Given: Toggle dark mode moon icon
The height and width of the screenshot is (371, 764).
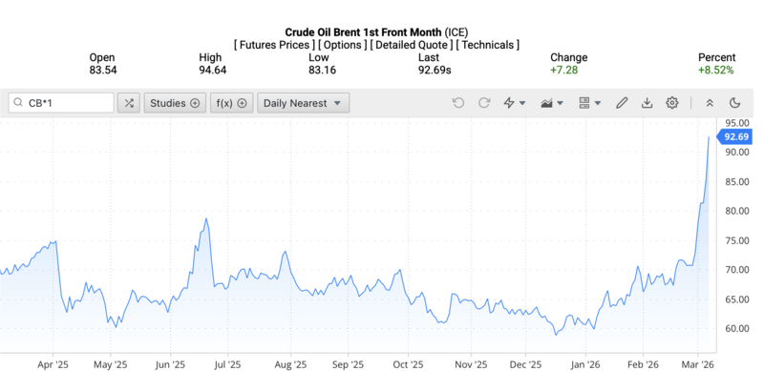Looking at the screenshot, I should pos(734,103).
